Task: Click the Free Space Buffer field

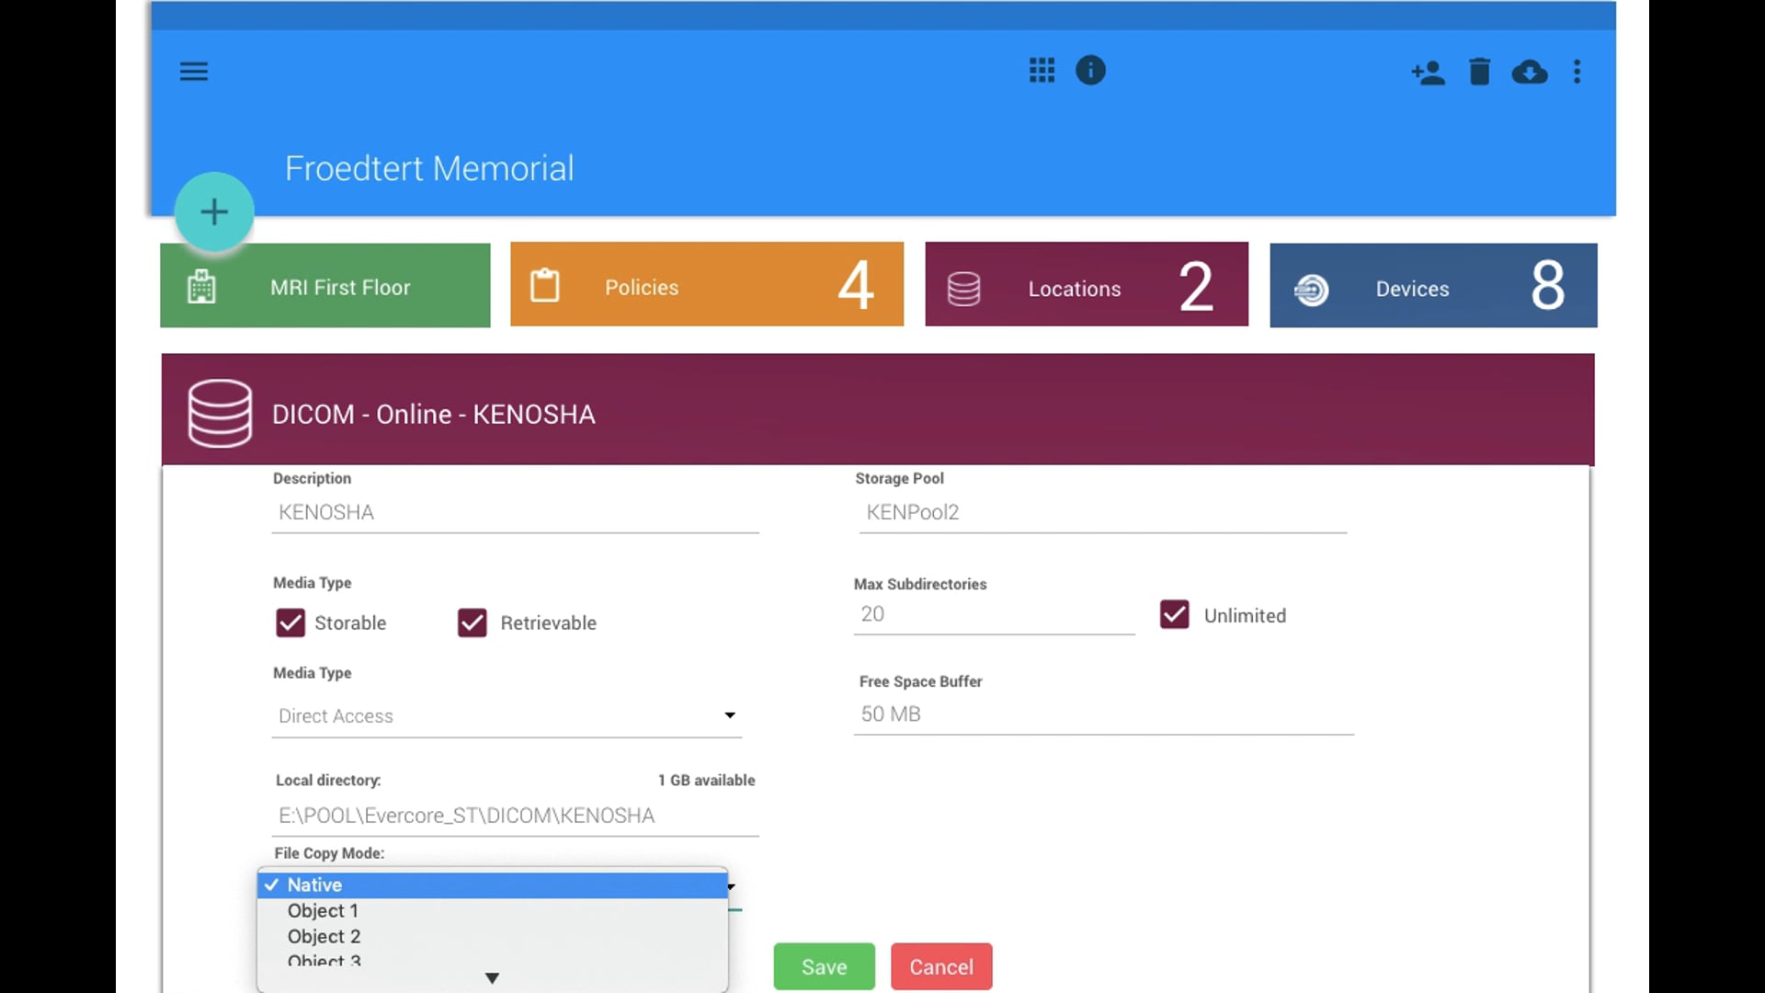Action: tap(1103, 714)
